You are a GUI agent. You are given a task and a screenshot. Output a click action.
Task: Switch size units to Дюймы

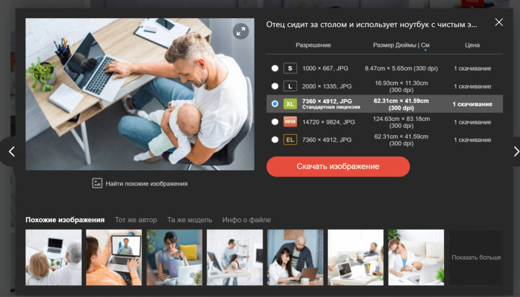click(x=407, y=45)
